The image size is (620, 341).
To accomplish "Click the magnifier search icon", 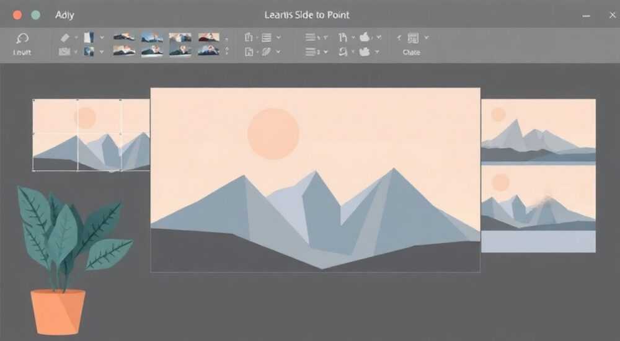I will pos(343,52).
